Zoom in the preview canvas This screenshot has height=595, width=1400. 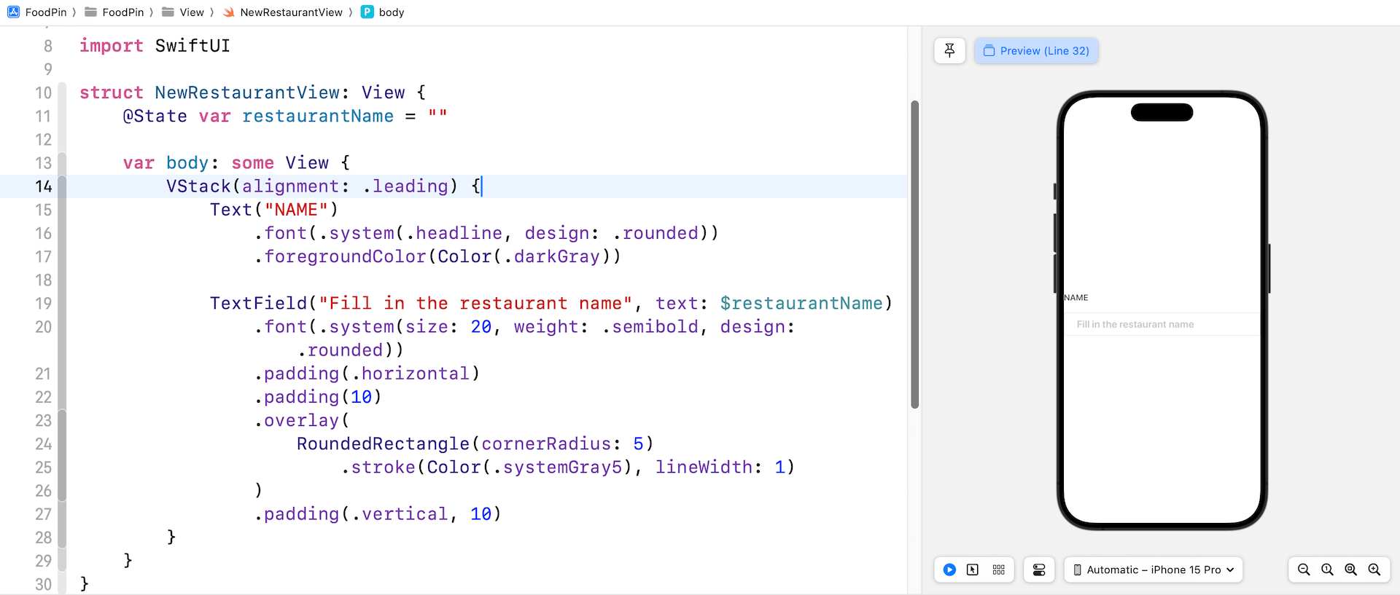(1374, 570)
